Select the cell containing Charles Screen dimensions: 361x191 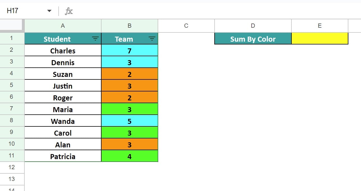pos(63,51)
